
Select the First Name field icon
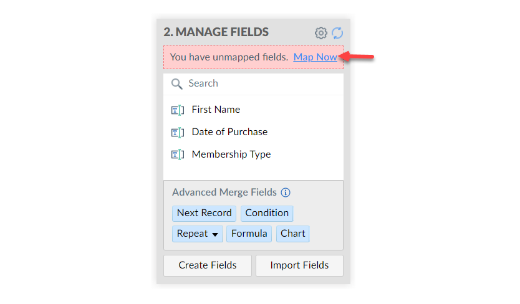tap(178, 110)
